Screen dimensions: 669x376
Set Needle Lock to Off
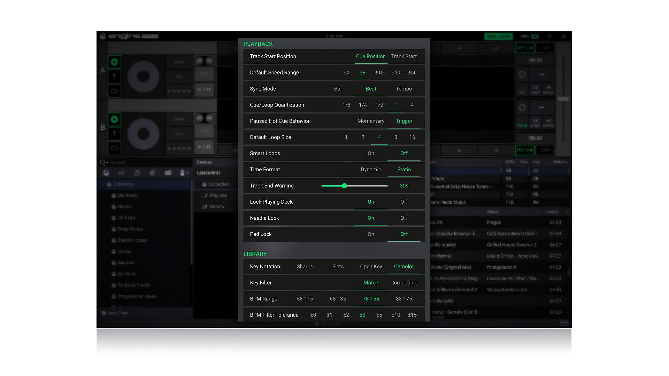(x=404, y=218)
